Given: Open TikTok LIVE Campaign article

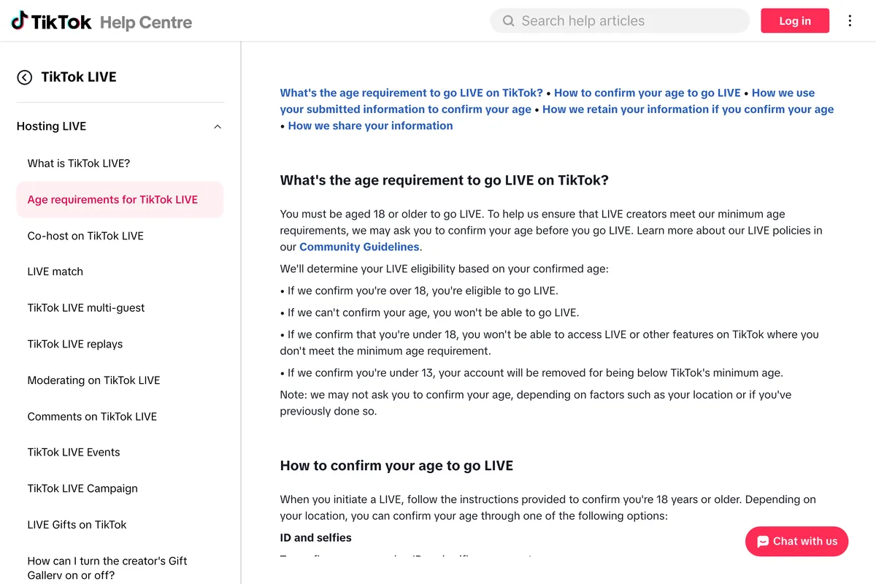Looking at the screenshot, I should tap(82, 488).
